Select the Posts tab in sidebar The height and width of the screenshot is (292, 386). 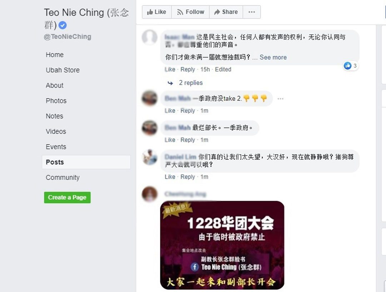tap(86, 162)
